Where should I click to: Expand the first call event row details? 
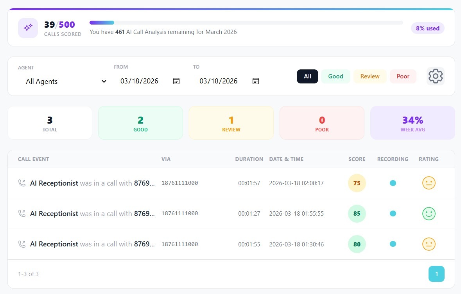92,183
